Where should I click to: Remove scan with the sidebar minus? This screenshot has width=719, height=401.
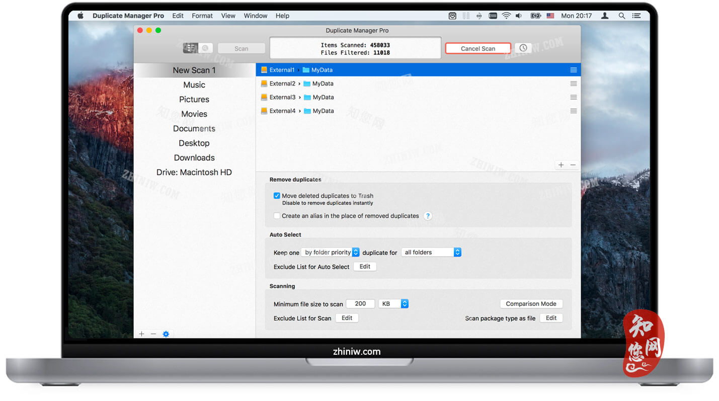click(153, 334)
